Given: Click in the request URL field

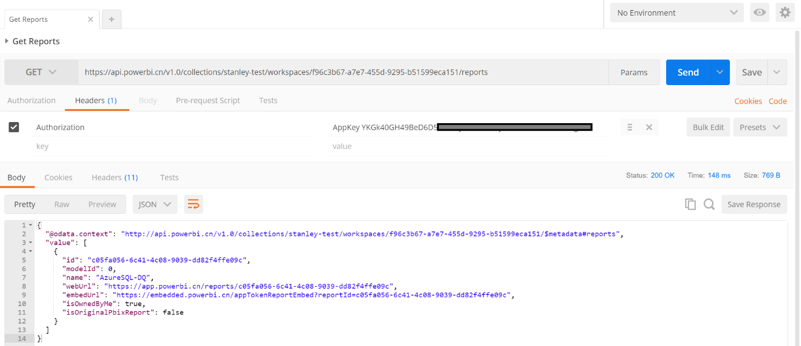Looking at the screenshot, I should pos(341,72).
